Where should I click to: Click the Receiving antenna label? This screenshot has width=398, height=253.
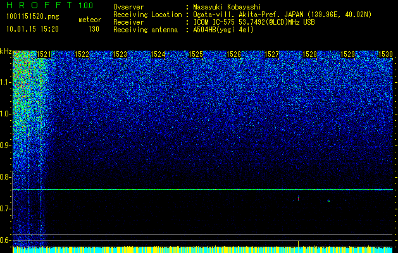(146, 30)
